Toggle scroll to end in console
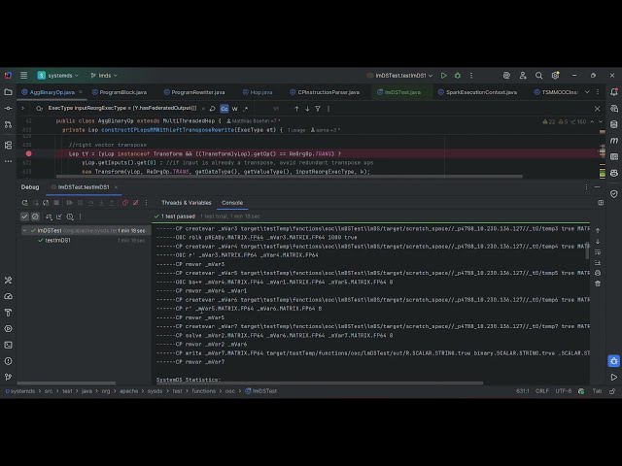 click(x=598, y=263)
